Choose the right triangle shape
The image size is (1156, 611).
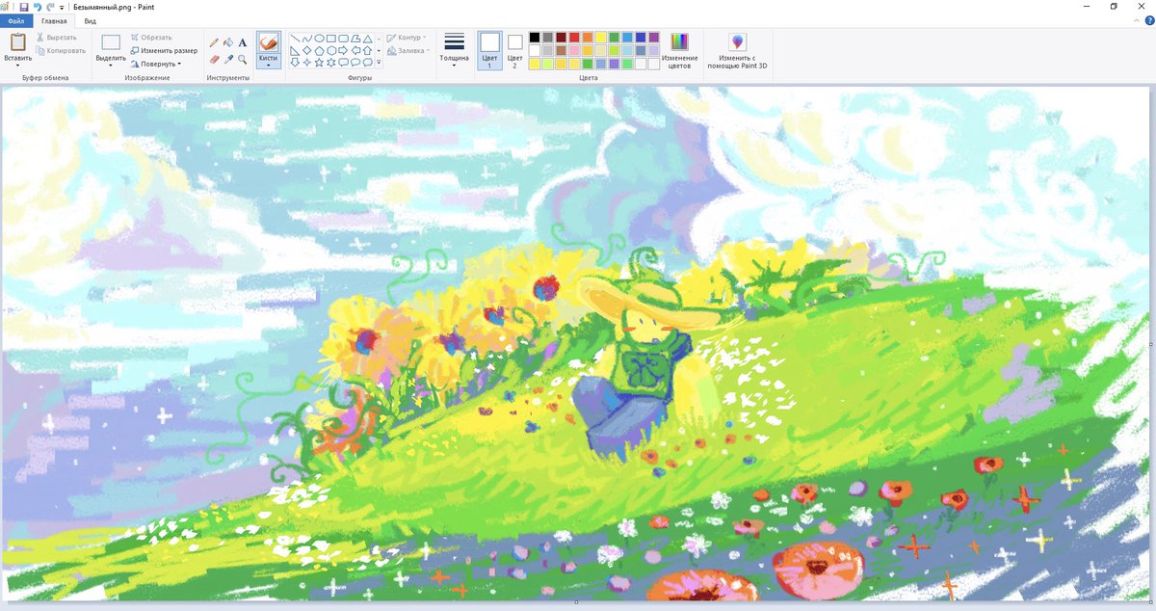[x=296, y=50]
